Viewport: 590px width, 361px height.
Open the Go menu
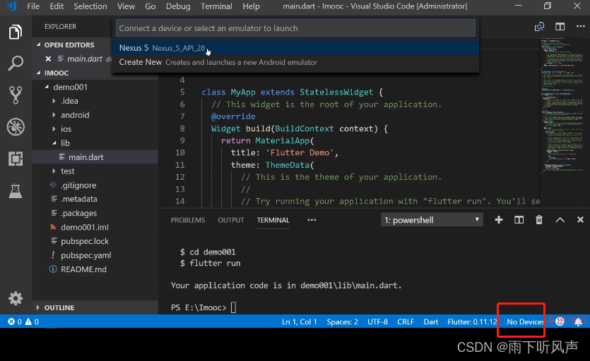point(150,6)
